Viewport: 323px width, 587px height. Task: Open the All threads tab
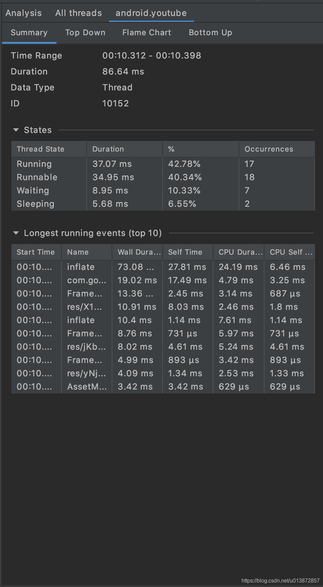click(x=78, y=13)
